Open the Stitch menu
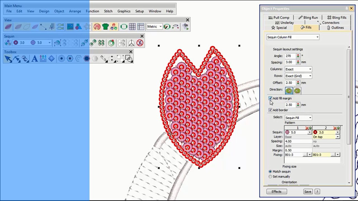Screen dimensions: 358x201 tap(108, 11)
